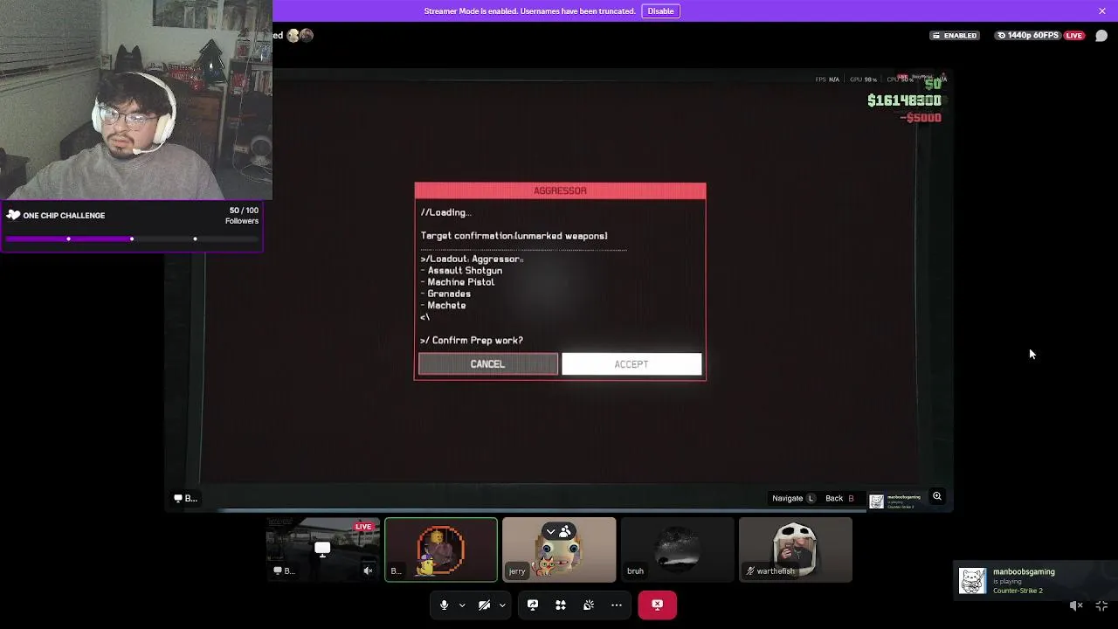Click the Back B hint
The width and height of the screenshot is (1118, 629).
840,498
